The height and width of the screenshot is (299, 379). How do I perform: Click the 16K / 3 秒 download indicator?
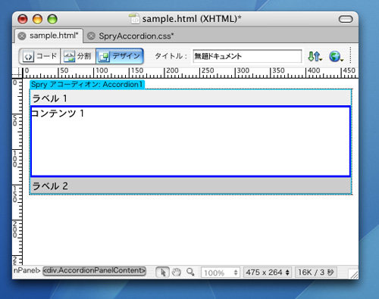[316, 273]
